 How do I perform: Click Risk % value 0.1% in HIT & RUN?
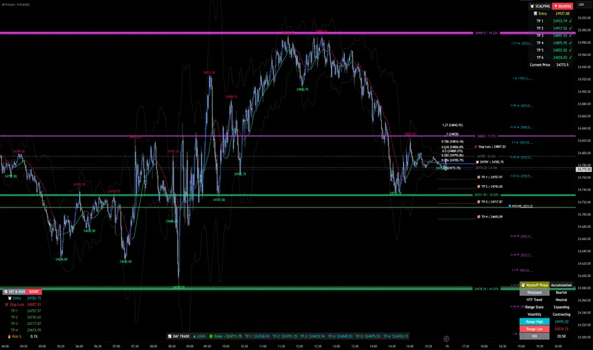click(x=34, y=337)
